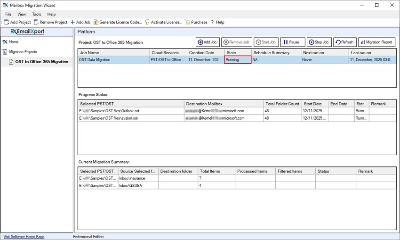This screenshot has height=240, width=400.
Task: Click the Schedule Summary column header
Action: pos(276,53)
